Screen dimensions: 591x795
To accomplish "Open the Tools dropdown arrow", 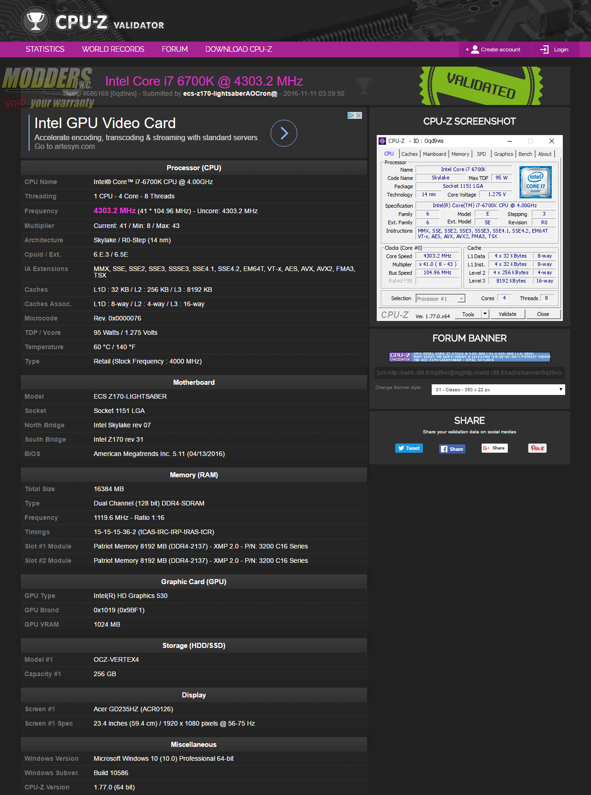I will (x=485, y=314).
